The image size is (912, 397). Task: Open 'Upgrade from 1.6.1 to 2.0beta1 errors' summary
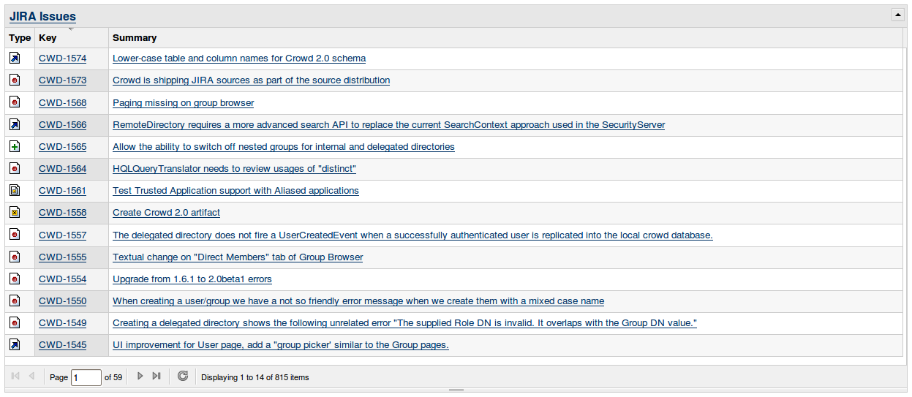192,279
